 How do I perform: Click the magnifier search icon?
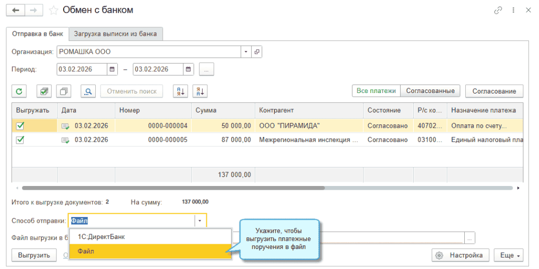click(88, 91)
